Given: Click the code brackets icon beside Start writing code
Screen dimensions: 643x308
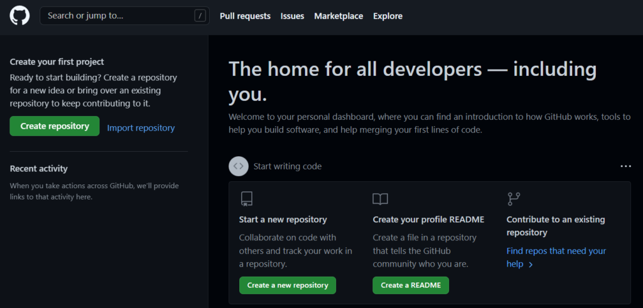Looking at the screenshot, I should coord(239,166).
